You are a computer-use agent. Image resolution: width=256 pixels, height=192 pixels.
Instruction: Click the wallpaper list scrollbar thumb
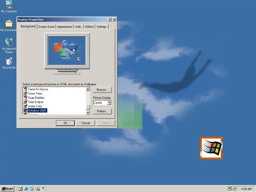pos(88,107)
